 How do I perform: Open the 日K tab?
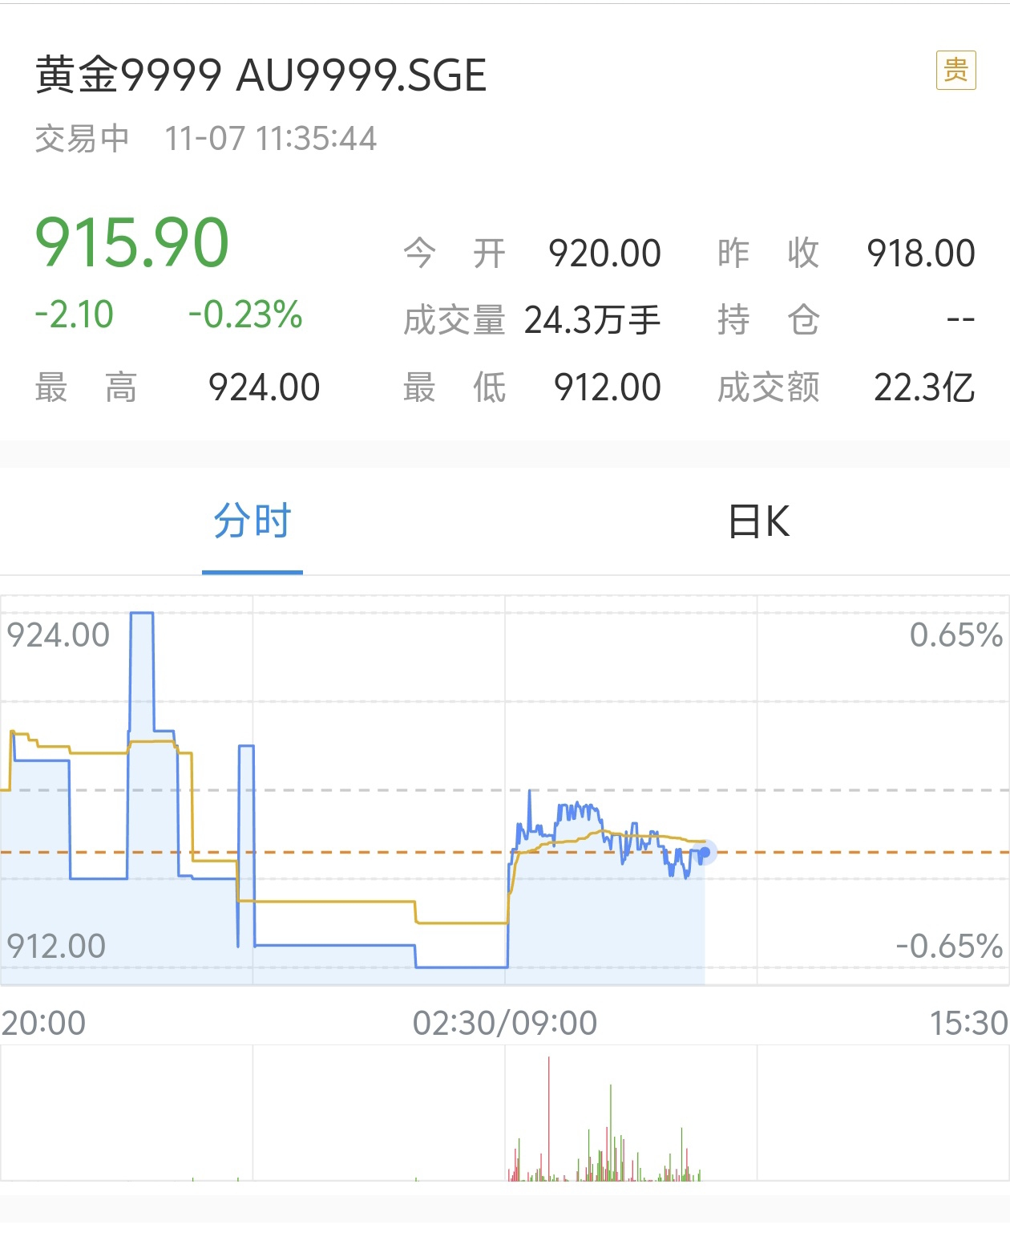tap(758, 521)
